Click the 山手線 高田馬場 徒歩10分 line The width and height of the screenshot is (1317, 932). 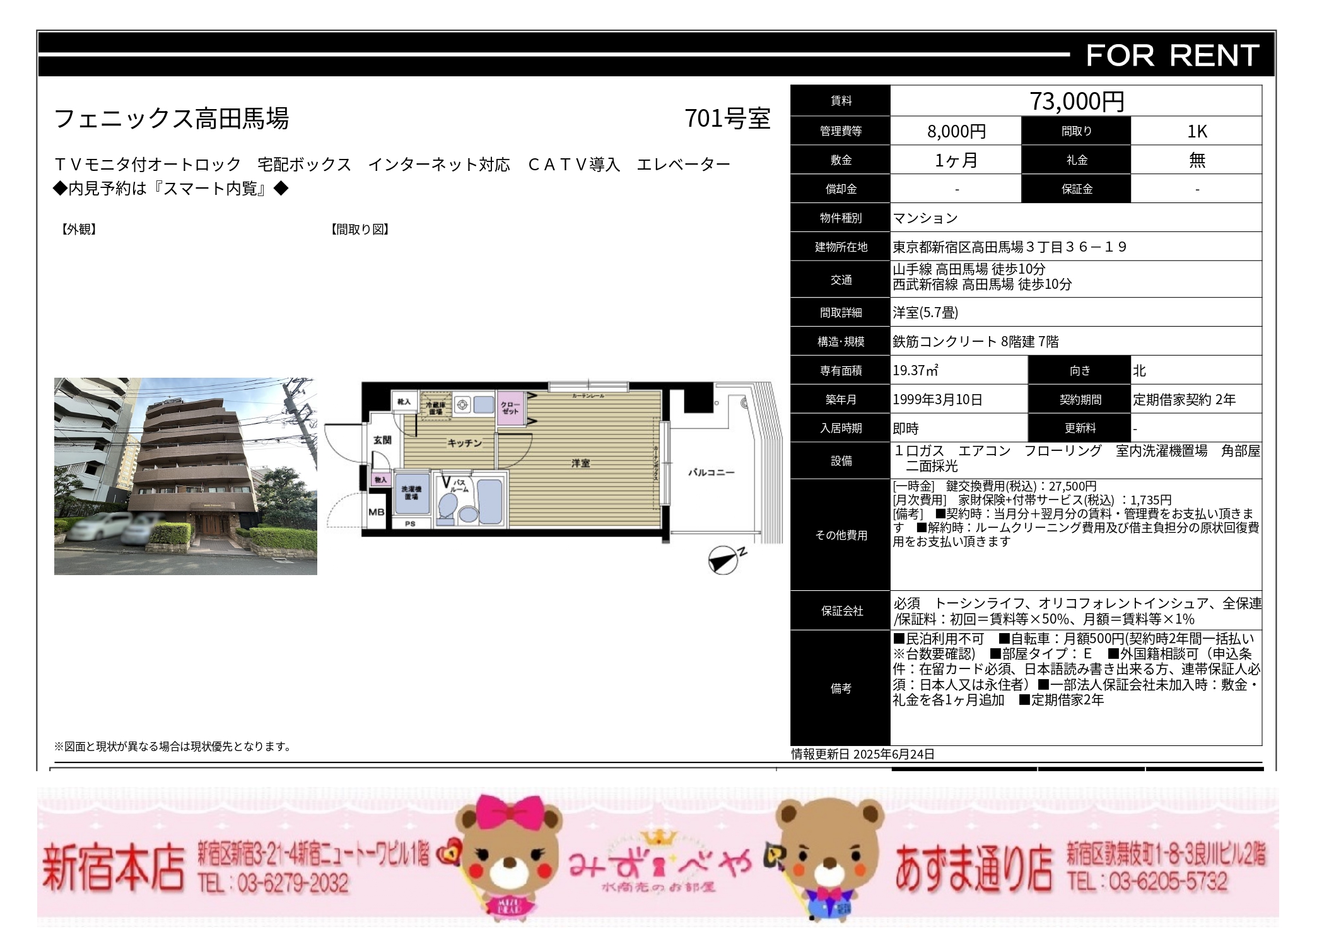point(969,269)
